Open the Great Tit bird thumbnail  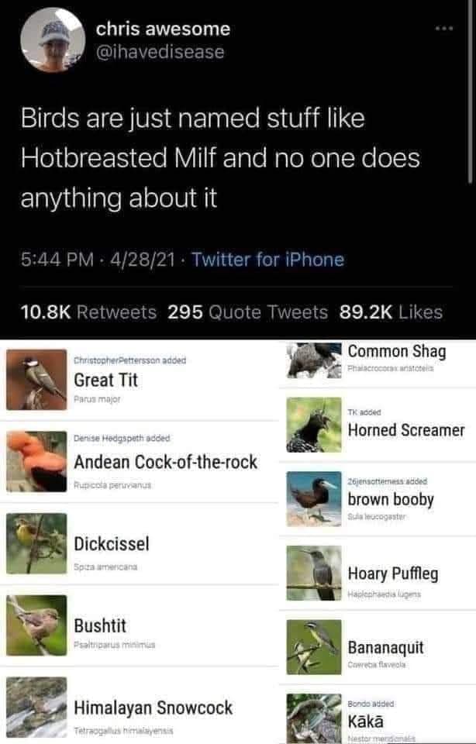pyautogui.click(x=36, y=380)
